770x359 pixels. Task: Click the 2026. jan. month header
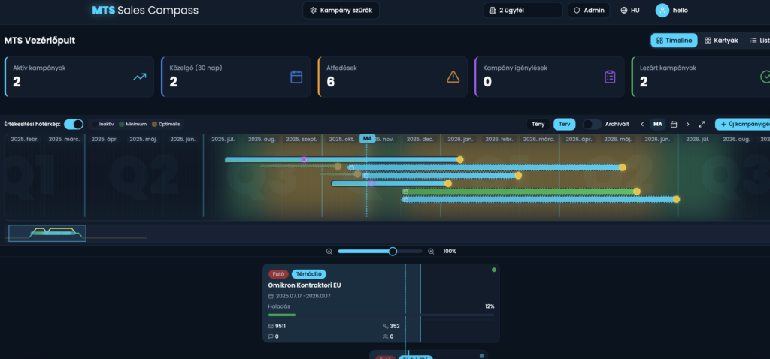[460, 139]
